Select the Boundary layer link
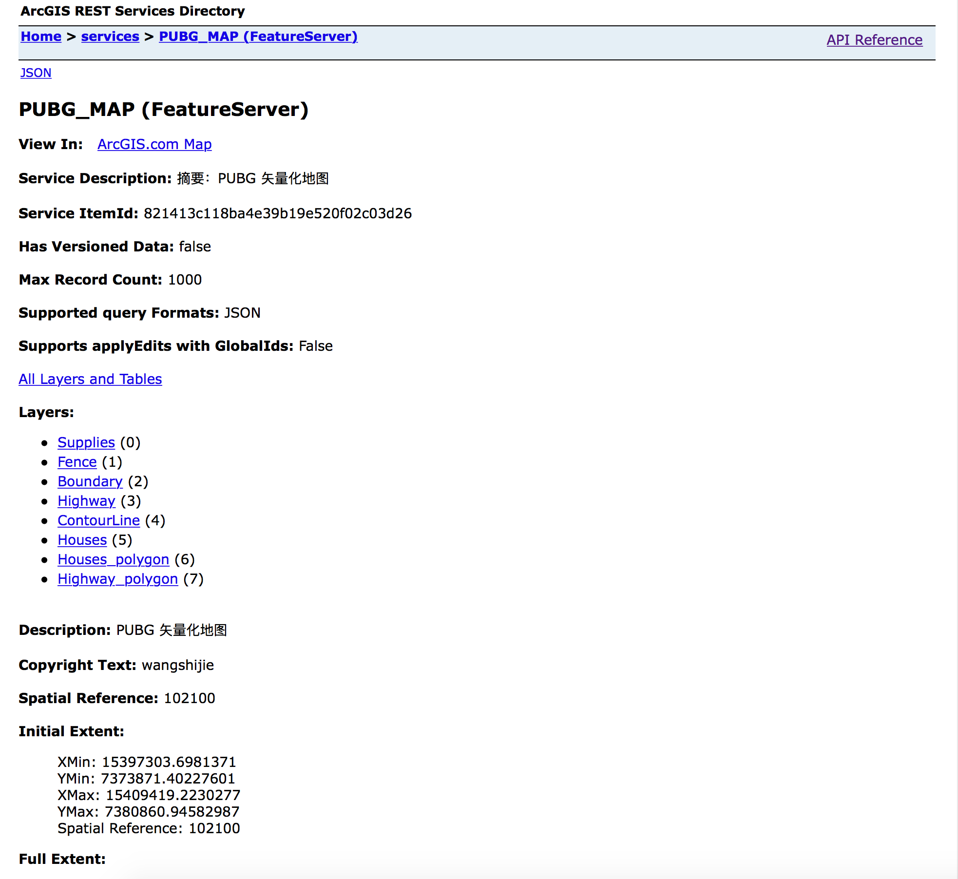The width and height of the screenshot is (958, 879). 90,481
